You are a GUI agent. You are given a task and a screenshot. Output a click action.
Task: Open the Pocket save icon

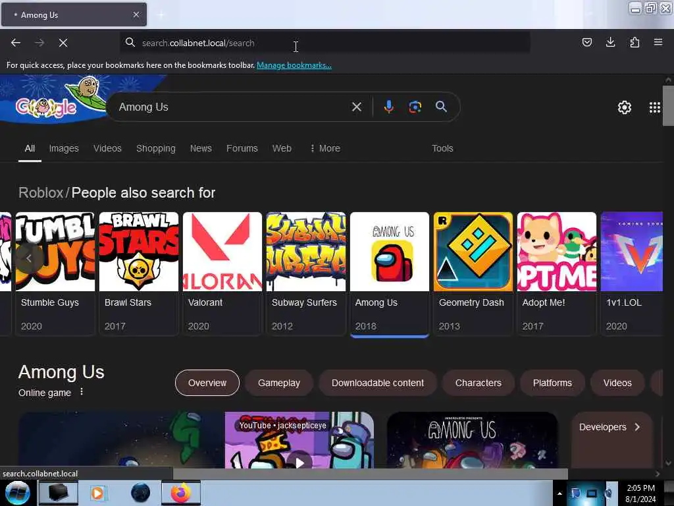pos(586,42)
